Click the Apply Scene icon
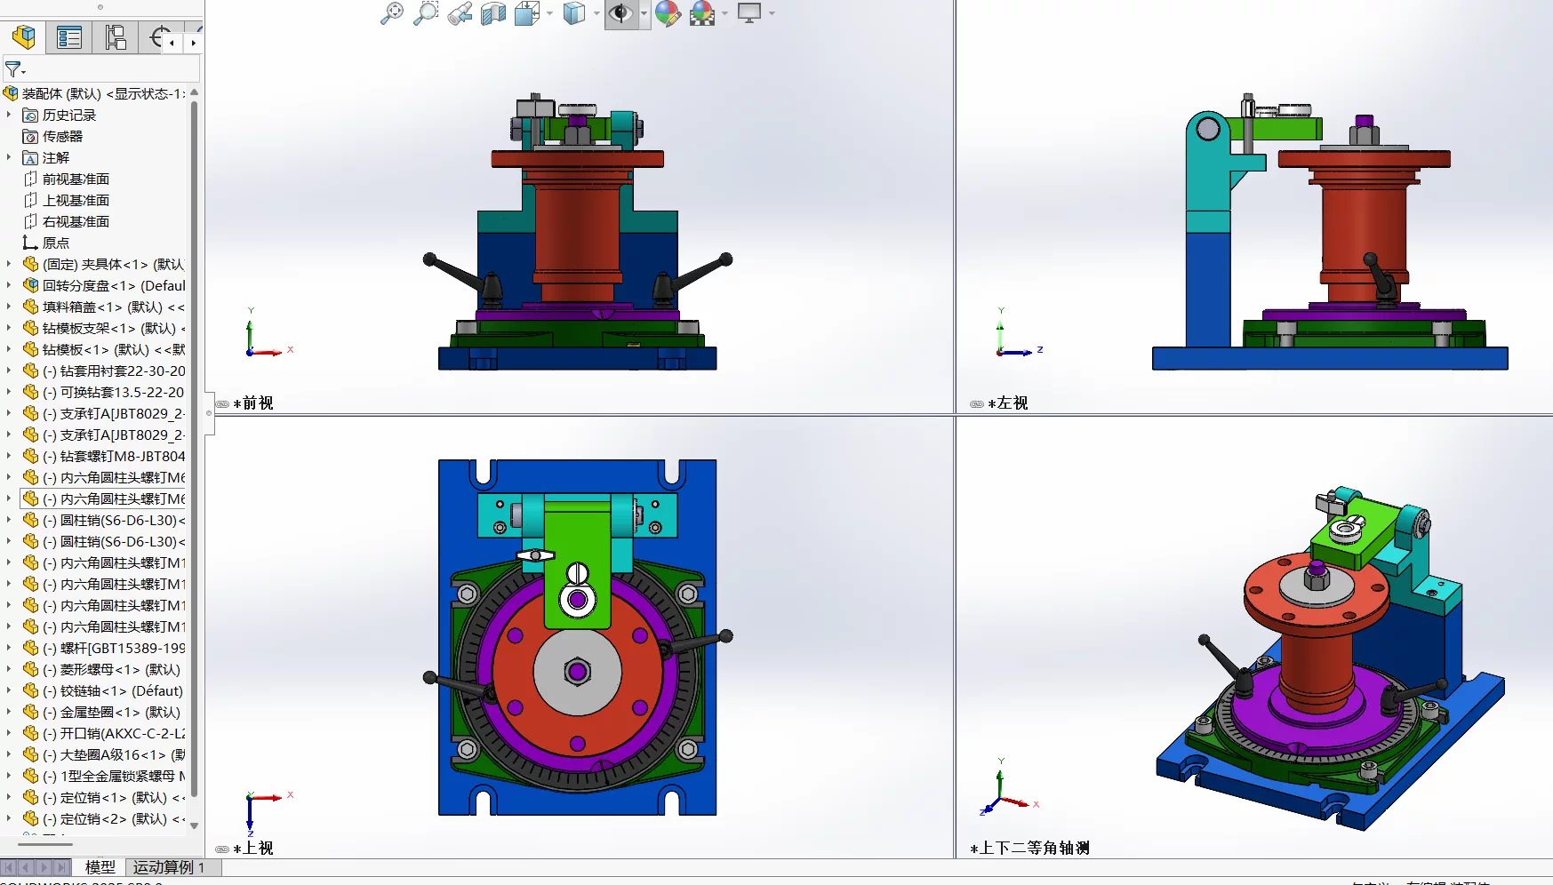 click(702, 13)
